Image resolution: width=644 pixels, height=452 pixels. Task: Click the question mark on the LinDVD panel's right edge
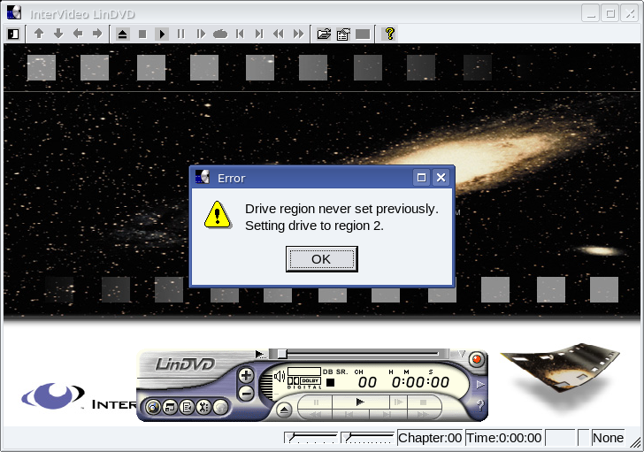pyautogui.click(x=479, y=406)
